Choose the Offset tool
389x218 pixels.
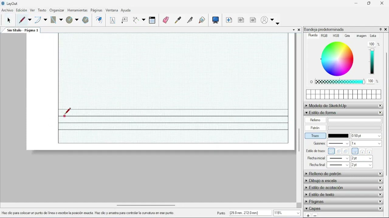click(x=99, y=20)
